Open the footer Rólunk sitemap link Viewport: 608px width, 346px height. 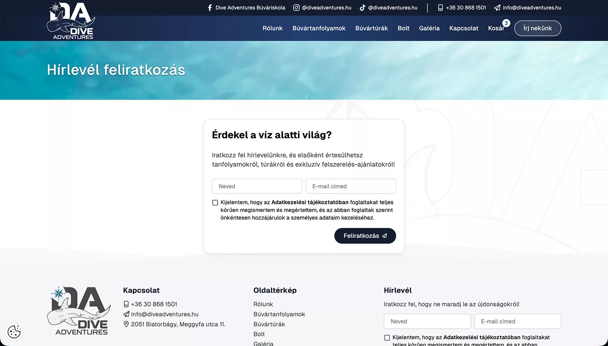(x=263, y=304)
